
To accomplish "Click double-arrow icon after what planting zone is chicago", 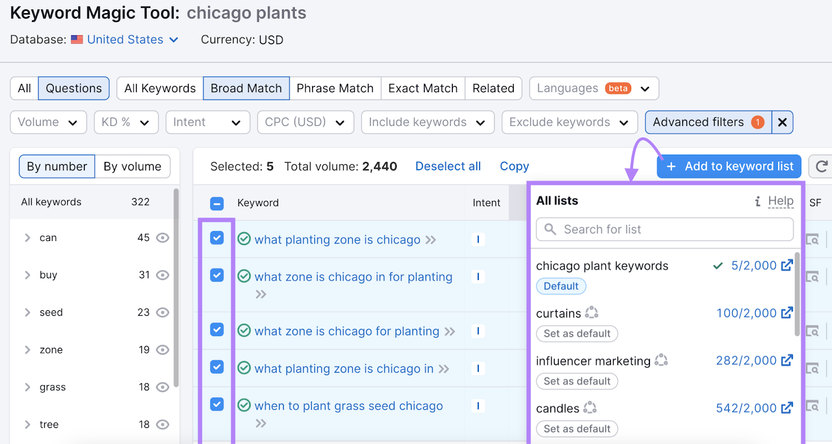I will [x=431, y=240].
